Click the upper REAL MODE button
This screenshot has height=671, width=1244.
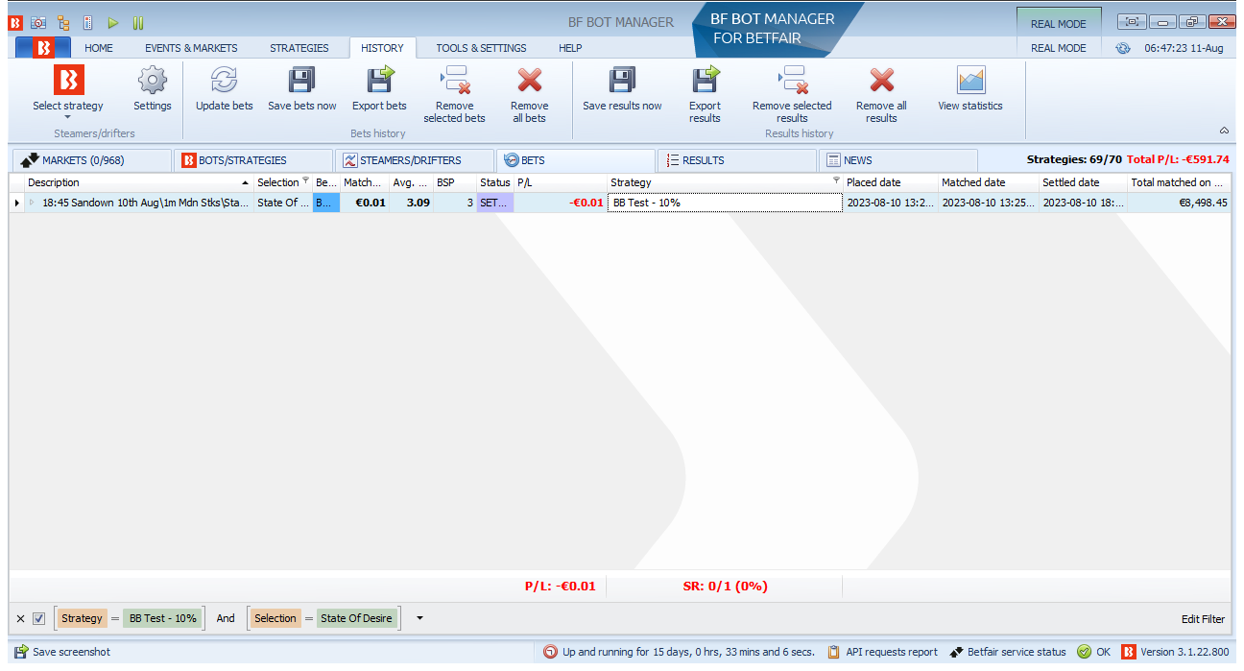(x=1059, y=23)
